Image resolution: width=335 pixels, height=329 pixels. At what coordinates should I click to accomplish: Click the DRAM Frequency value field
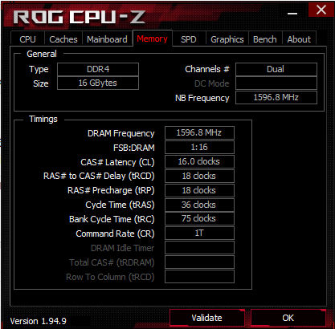point(199,132)
